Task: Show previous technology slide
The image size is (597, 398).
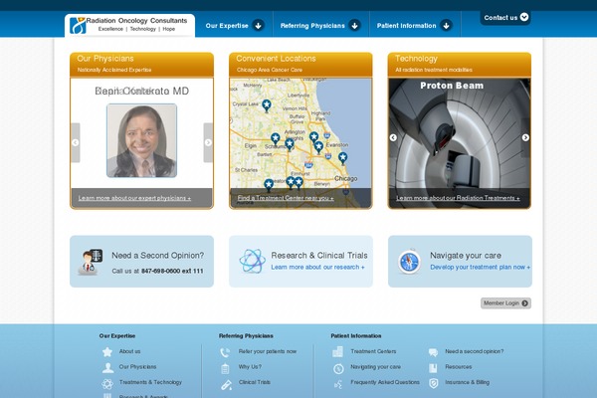Action: [393, 137]
